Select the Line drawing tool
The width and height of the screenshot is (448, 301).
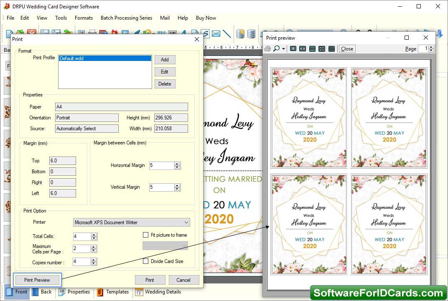(x=227, y=34)
